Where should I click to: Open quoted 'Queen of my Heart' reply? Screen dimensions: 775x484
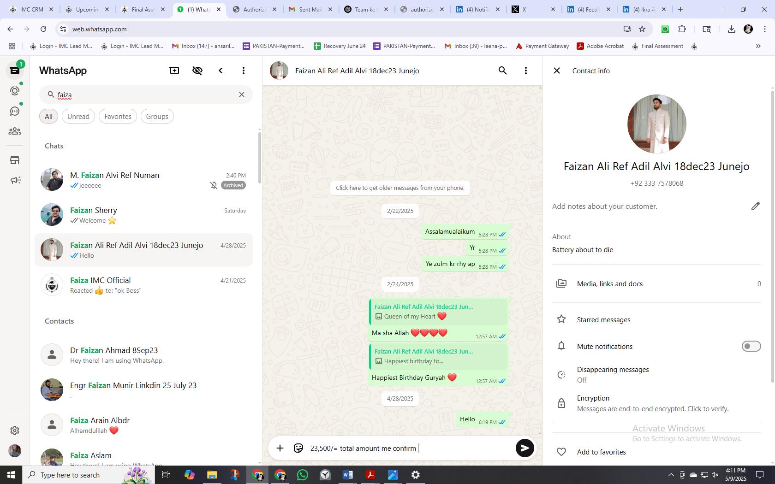pos(439,312)
